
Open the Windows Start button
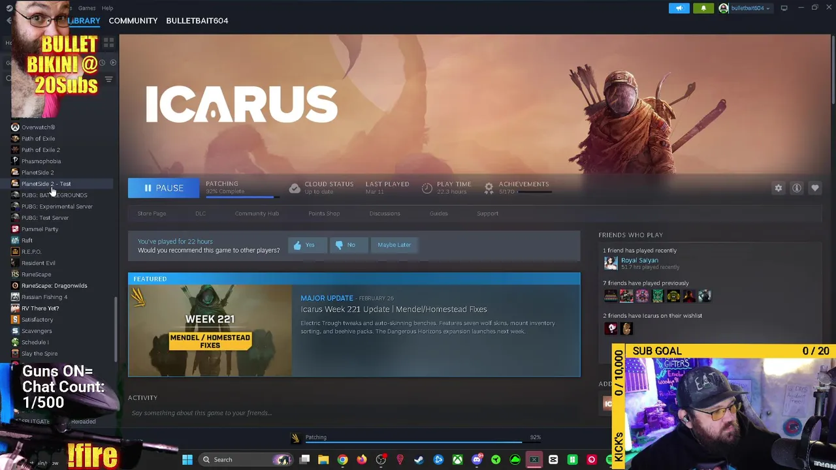(187, 460)
